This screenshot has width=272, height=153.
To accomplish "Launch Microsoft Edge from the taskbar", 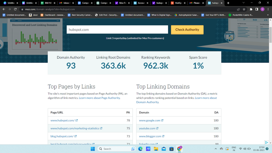I will pyautogui.click(x=140, y=149).
